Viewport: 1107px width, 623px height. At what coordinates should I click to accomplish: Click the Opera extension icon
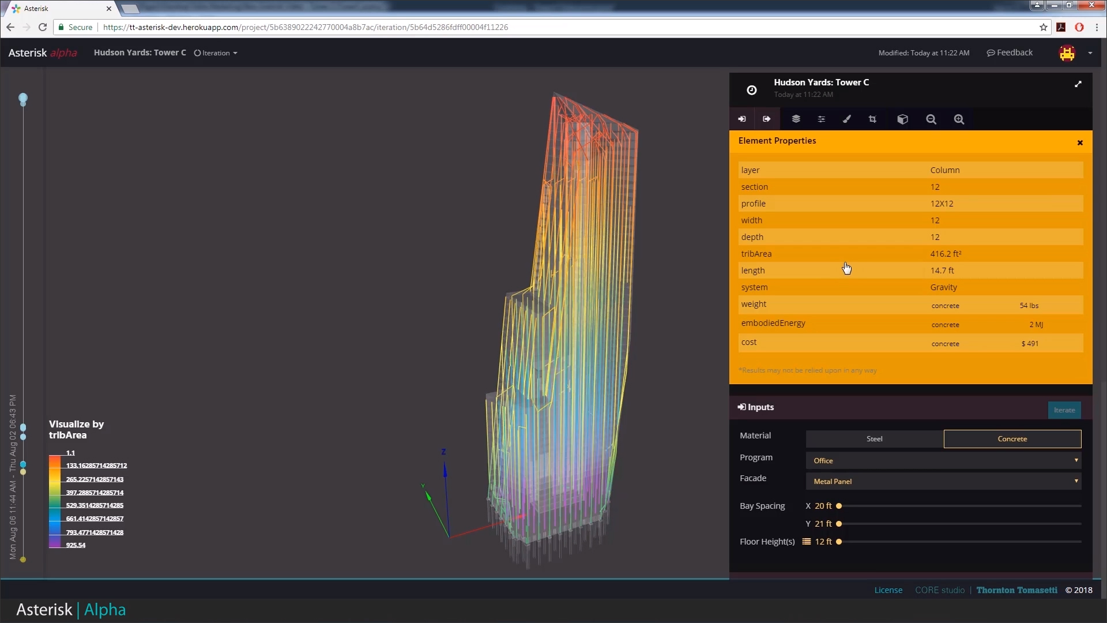1079,27
